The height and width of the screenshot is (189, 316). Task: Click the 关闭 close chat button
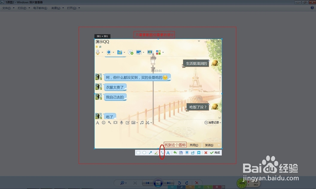click(194, 145)
